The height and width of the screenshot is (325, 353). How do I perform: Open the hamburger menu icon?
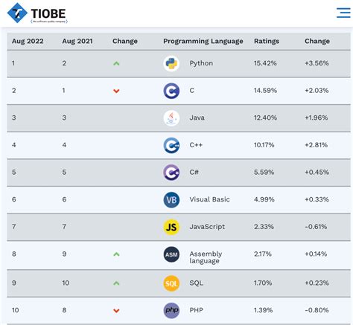343,13
